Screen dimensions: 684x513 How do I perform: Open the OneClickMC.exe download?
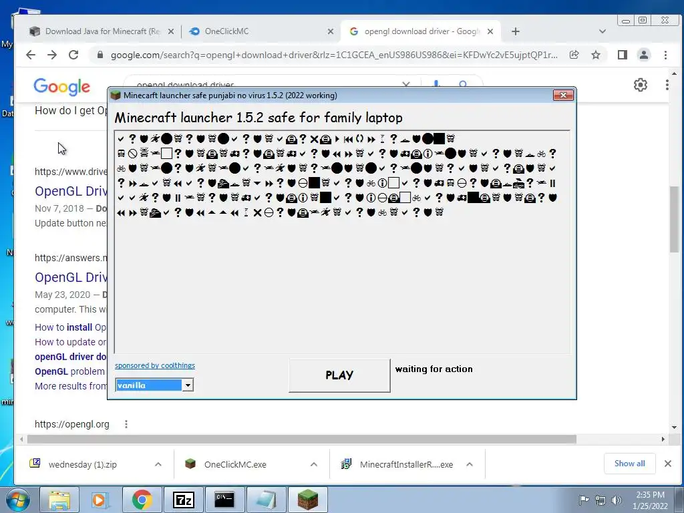point(235,464)
